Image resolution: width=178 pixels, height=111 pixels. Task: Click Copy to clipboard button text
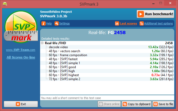pyautogui.click(x=139, y=104)
